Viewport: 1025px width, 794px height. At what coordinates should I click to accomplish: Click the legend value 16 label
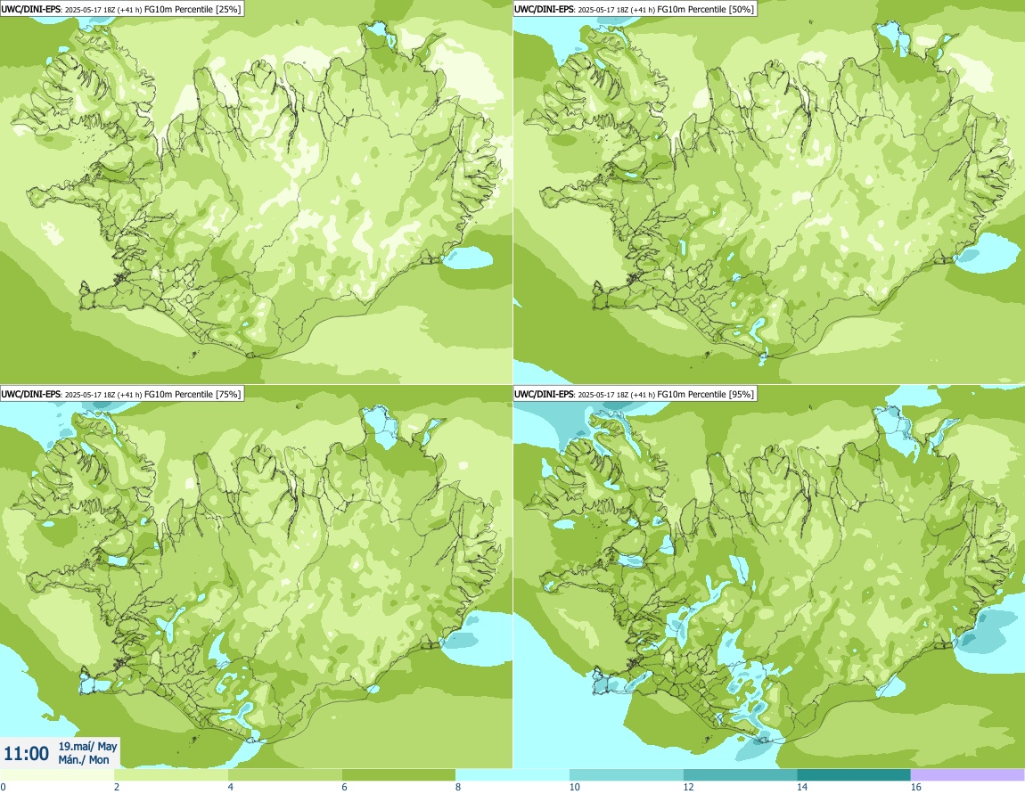916,787
